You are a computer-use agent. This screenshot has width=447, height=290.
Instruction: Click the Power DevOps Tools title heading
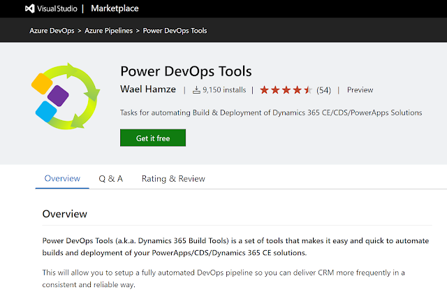pyautogui.click(x=186, y=71)
